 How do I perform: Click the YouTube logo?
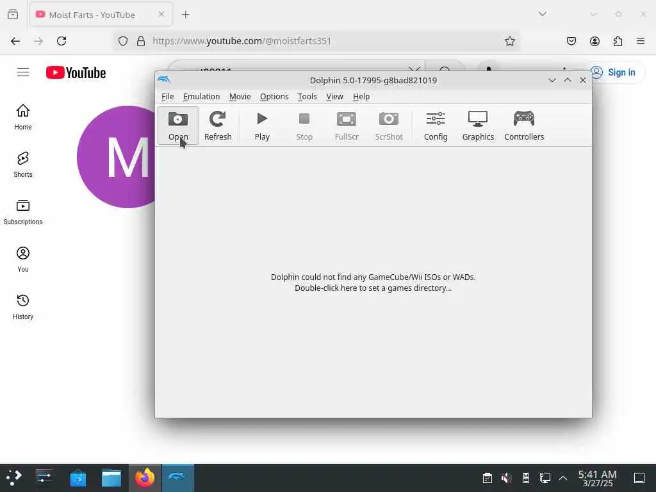(x=76, y=72)
